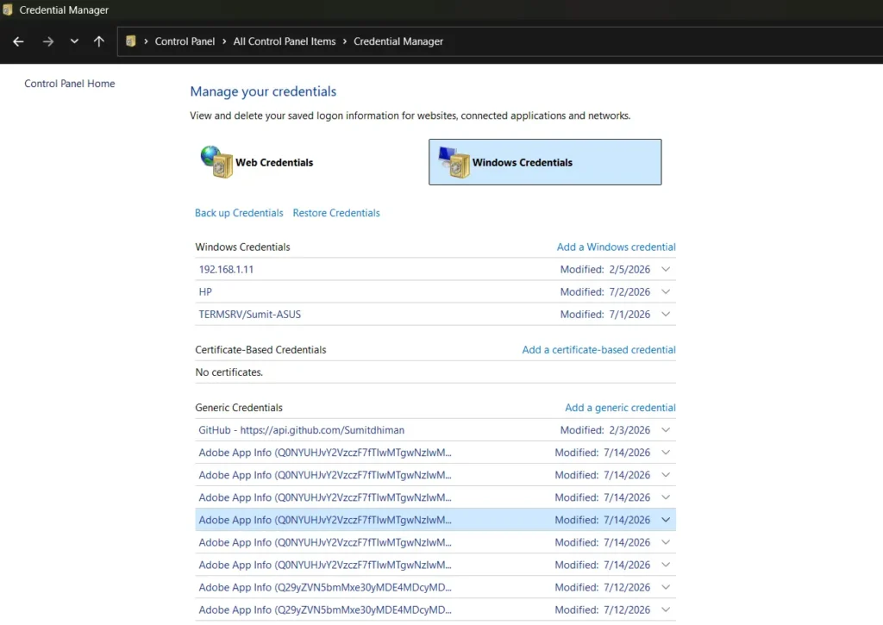883x625 pixels.
Task: Click the Generic Credentials section heading
Action: (x=239, y=408)
